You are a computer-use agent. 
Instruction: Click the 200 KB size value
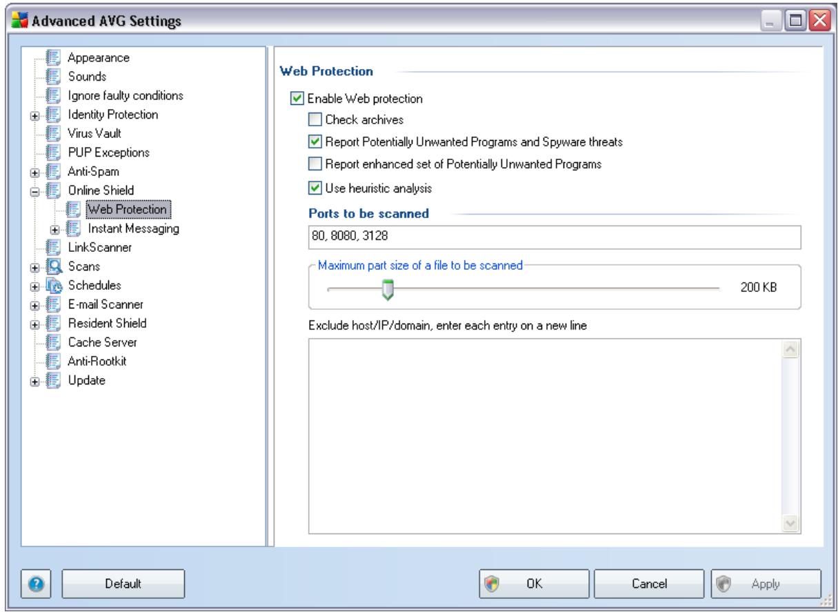point(759,288)
